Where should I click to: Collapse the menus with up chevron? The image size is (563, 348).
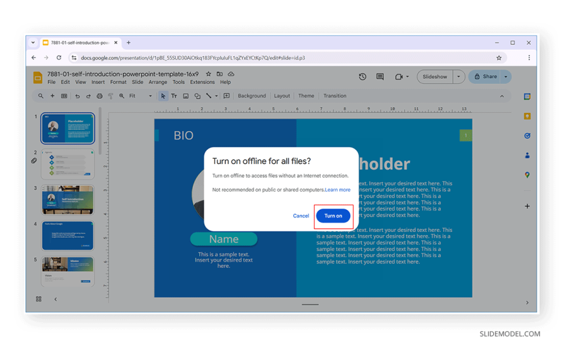(x=502, y=96)
